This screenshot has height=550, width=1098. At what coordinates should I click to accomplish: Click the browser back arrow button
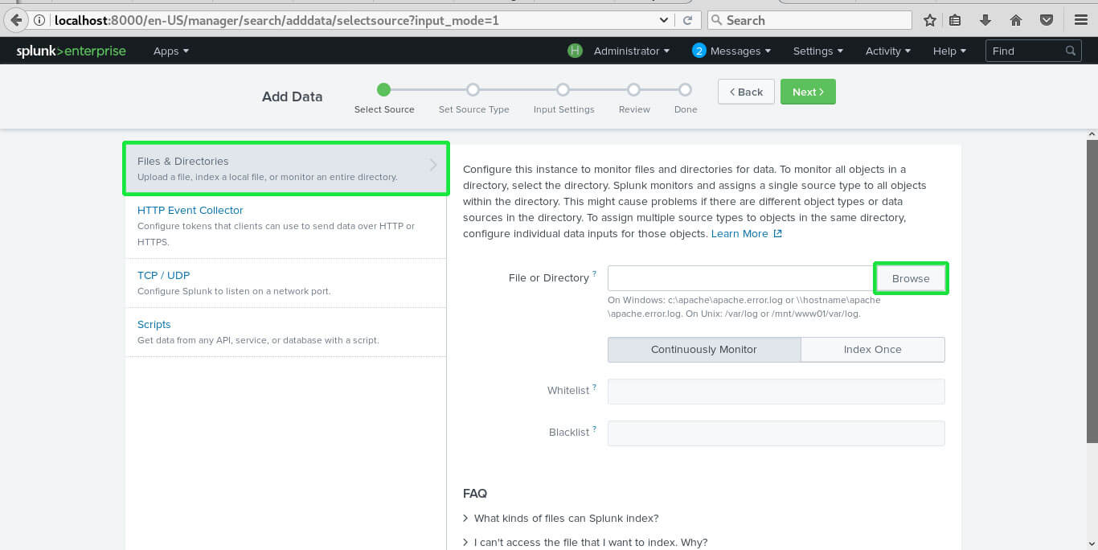pyautogui.click(x=15, y=20)
